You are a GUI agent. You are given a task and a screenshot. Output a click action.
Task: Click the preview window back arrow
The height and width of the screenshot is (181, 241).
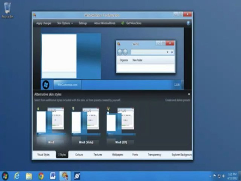pyautogui.click(x=120, y=52)
